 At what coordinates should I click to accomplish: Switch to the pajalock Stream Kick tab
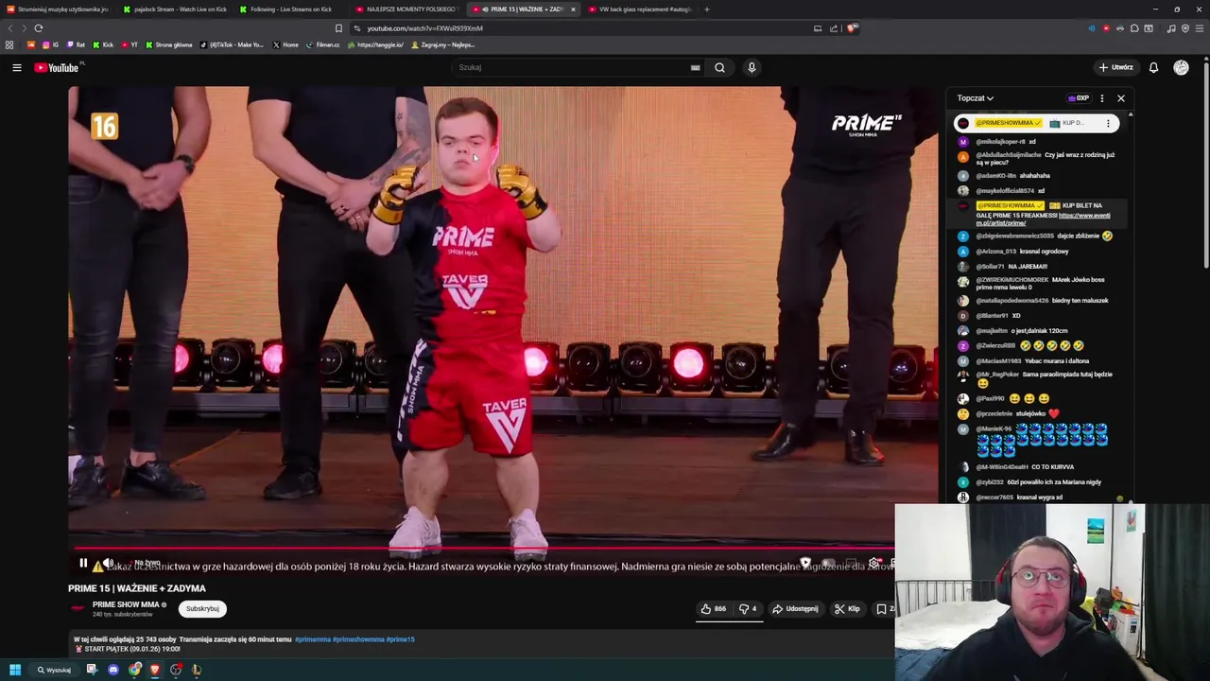pos(174,9)
